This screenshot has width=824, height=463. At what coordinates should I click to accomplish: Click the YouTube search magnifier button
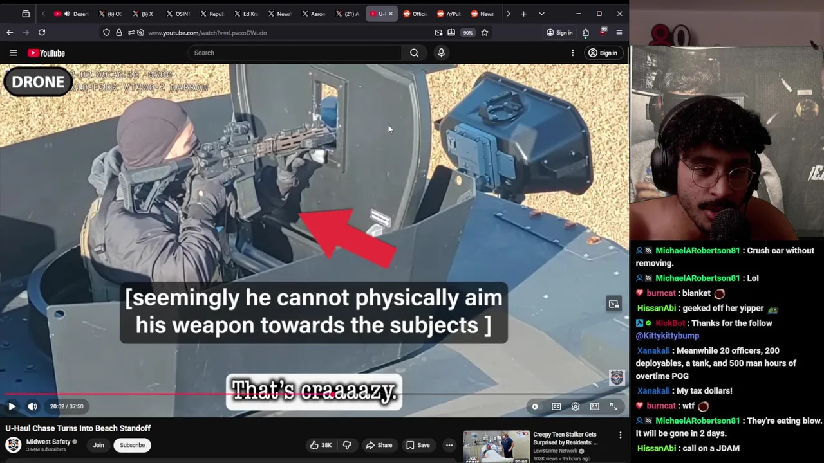click(x=414, y=53)
